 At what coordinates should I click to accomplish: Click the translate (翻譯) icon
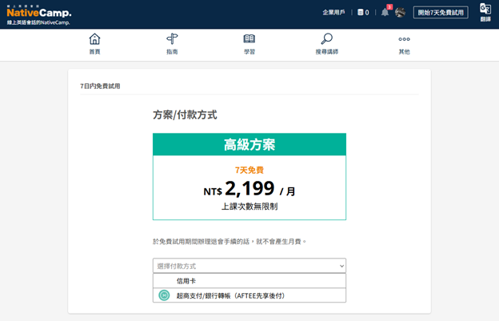pos(485,13)
